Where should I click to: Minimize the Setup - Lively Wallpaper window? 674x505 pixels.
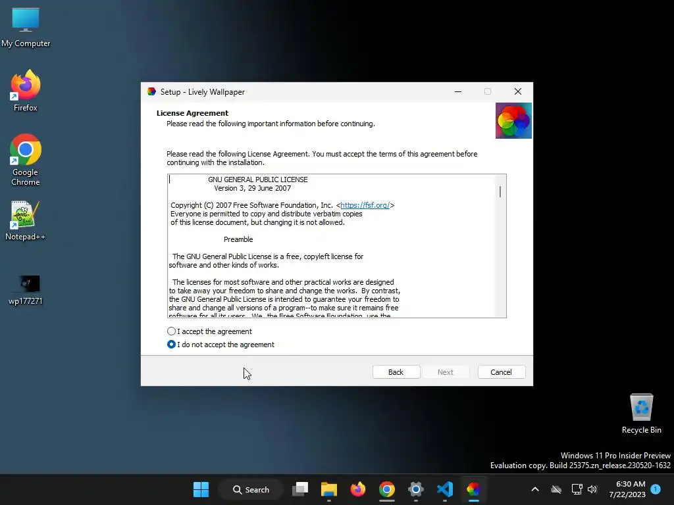458,91
